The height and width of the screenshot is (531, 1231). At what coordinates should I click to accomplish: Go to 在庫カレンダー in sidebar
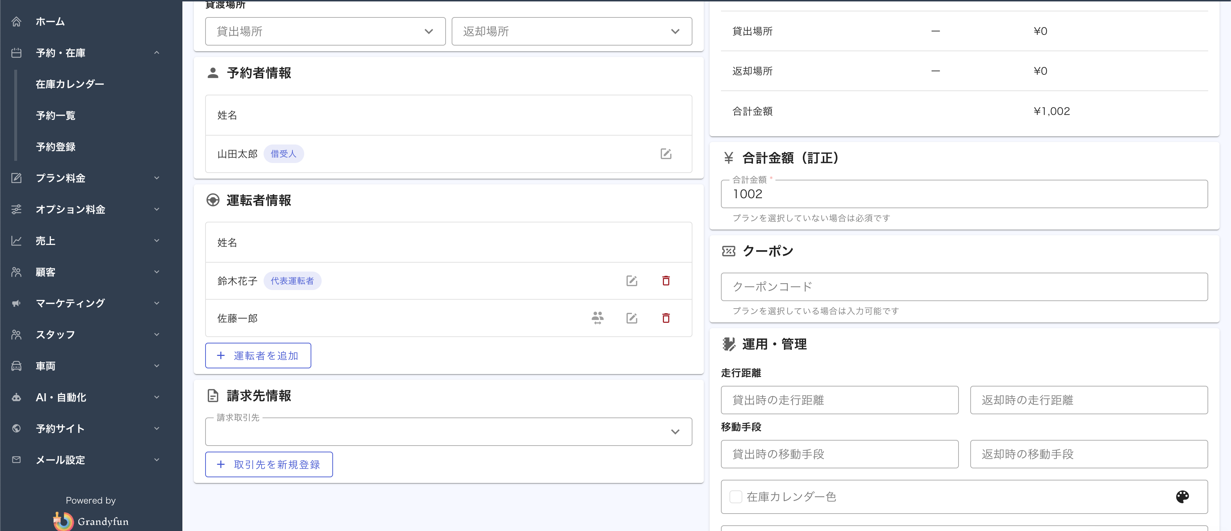pos(70,84)
